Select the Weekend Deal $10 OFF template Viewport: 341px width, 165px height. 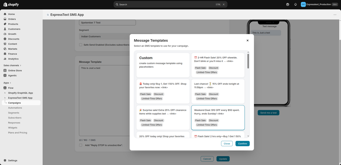218,118
